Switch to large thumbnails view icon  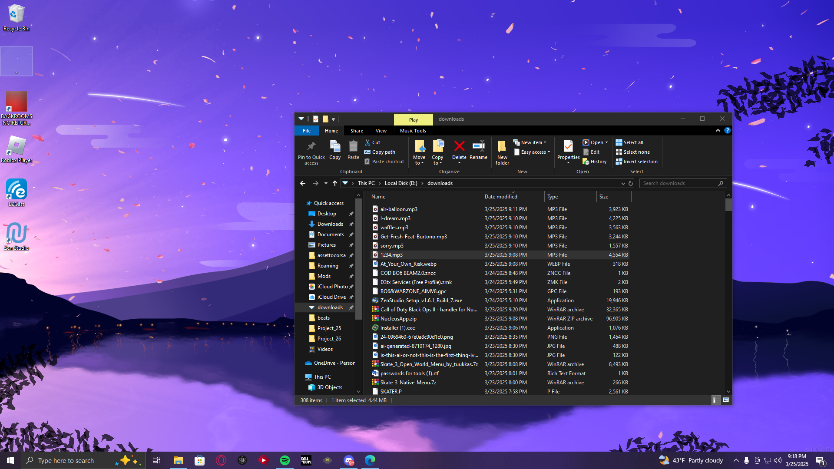pyautogui.click(x=726, y=400)
